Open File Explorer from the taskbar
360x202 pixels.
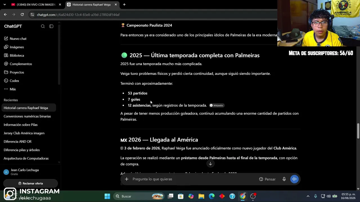pyautogui.click(x=201, y=196)
